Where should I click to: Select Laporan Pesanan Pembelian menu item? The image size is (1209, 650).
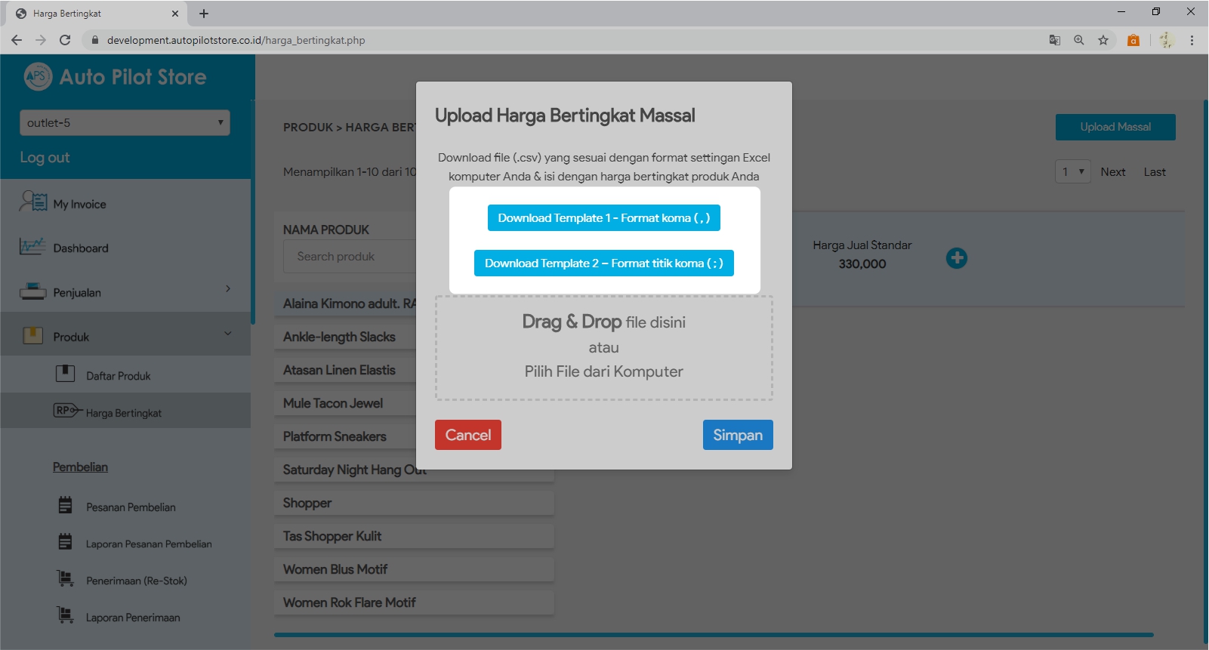pyautogui.click(x=149, y=544)
